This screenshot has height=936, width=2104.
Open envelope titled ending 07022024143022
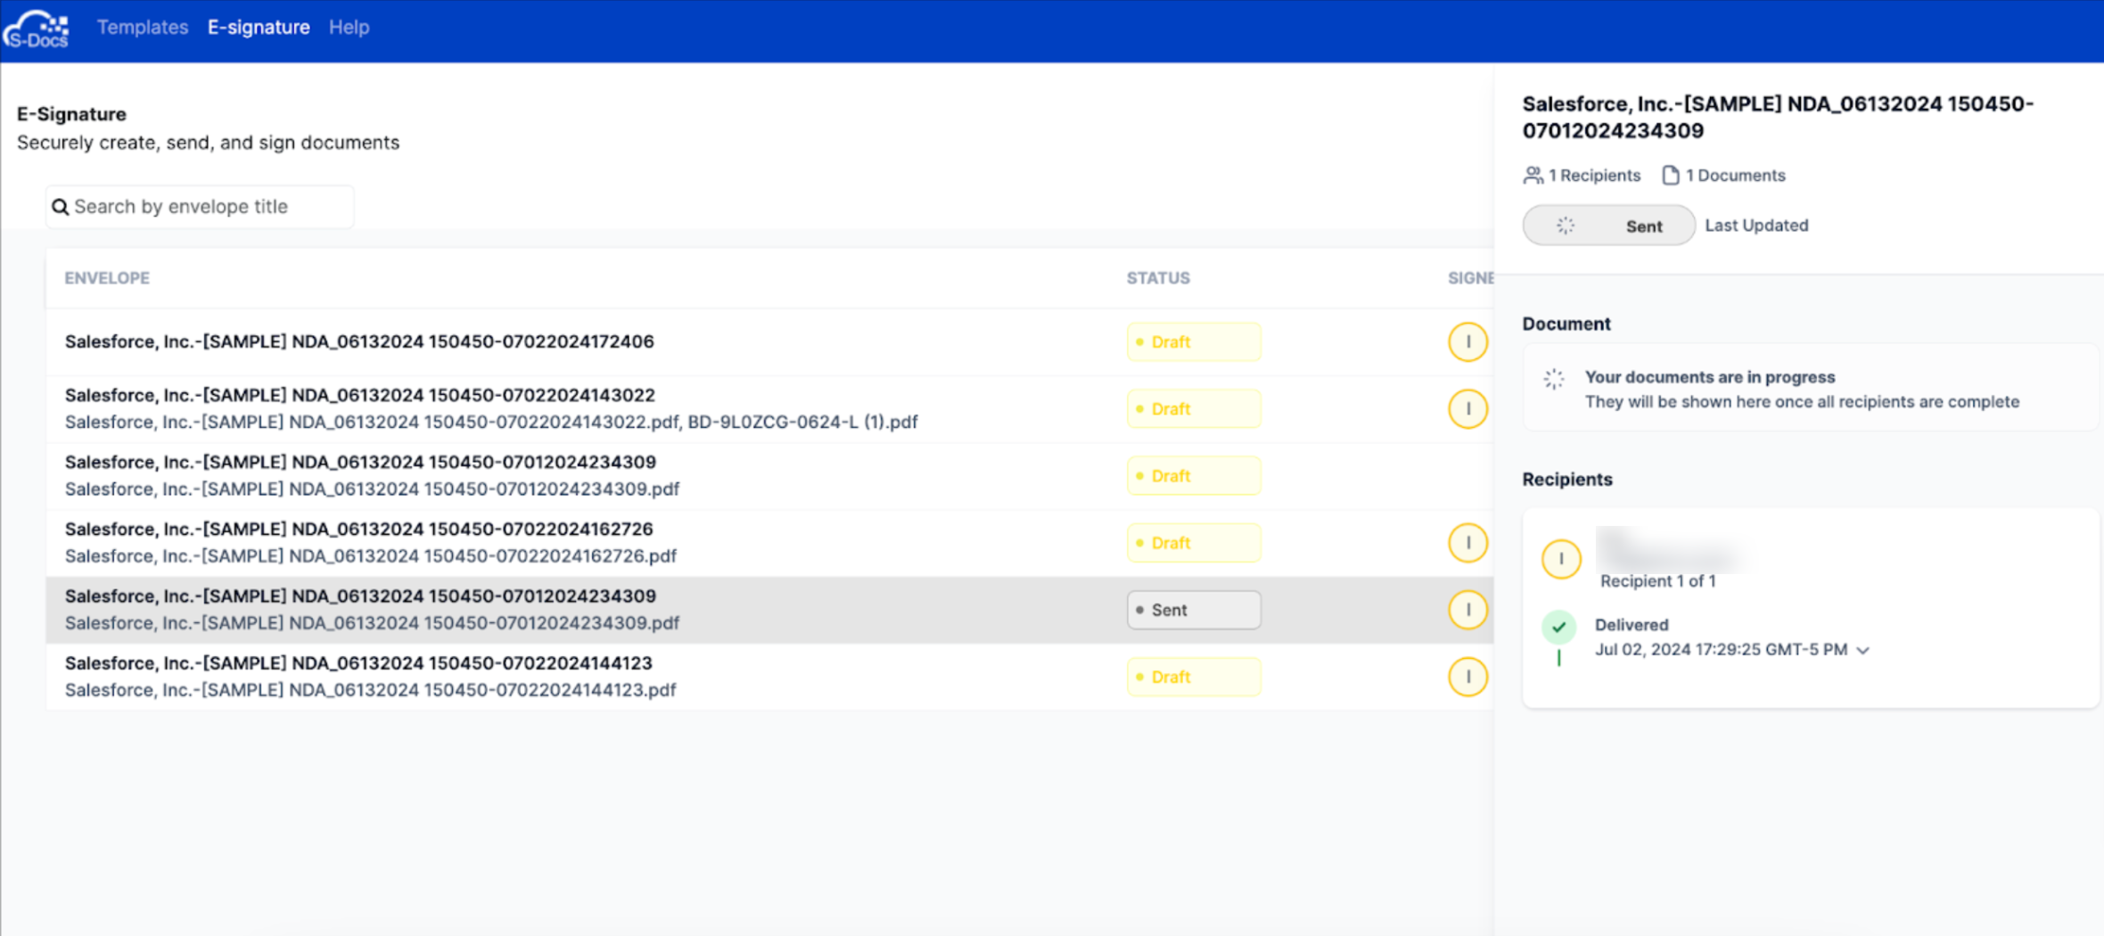pos(360,395)
